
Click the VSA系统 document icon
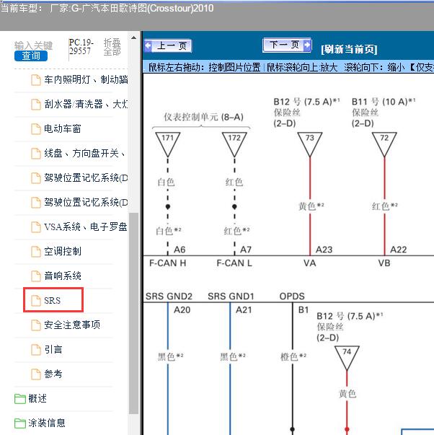coord(36,227)
